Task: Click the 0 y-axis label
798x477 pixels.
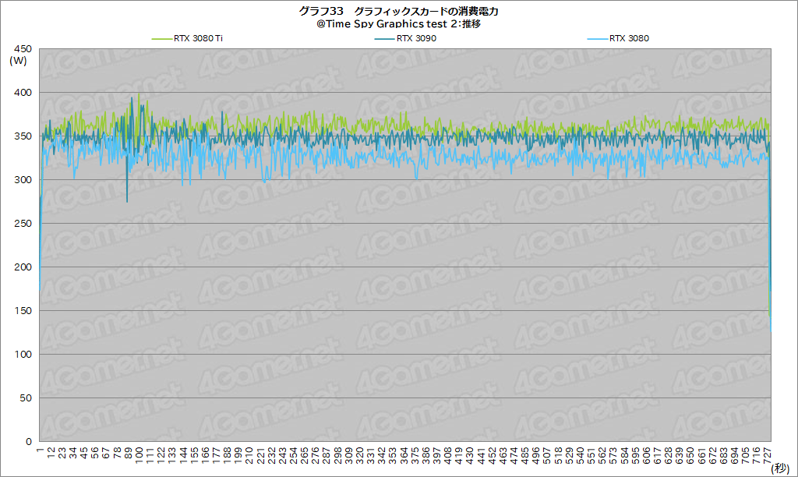Action: 29,441
